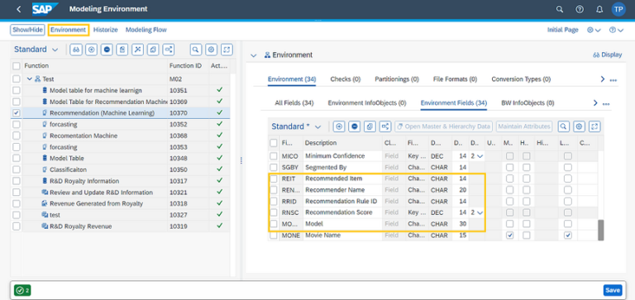
Task: Select all functions with header checkbox
Action: (17, 65)
